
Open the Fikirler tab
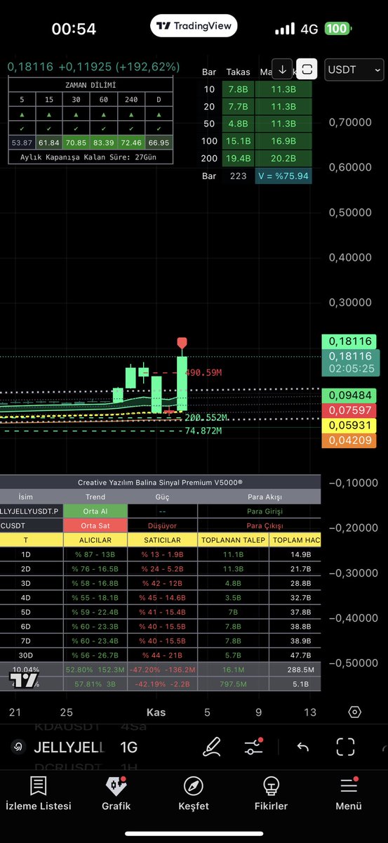click(271, 793)
